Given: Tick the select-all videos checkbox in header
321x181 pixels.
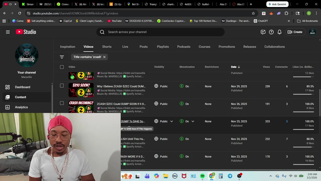Looking at the screenshot, I should click(x=62, y=67).
